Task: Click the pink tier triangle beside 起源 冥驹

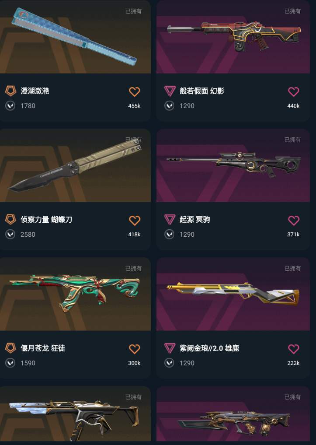Action: point(170,219)
